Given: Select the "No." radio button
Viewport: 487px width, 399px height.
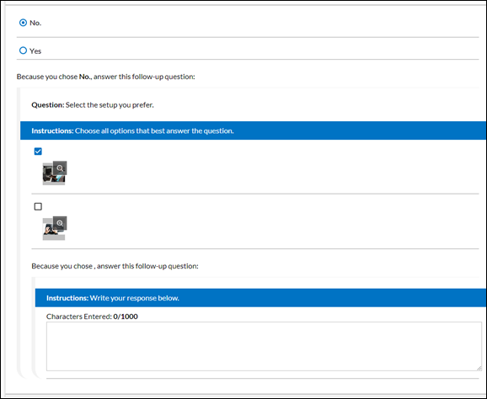Looking at the screenshot, I should 23,23.
